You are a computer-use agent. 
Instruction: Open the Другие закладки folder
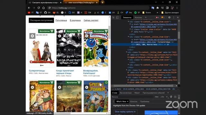(170, 12)
